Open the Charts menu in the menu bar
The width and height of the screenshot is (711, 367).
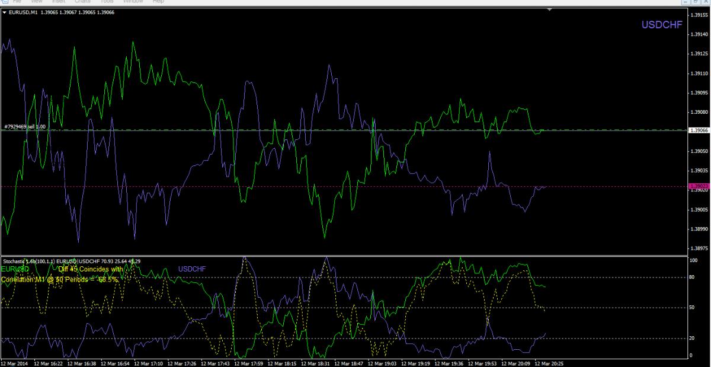point(83,2)
